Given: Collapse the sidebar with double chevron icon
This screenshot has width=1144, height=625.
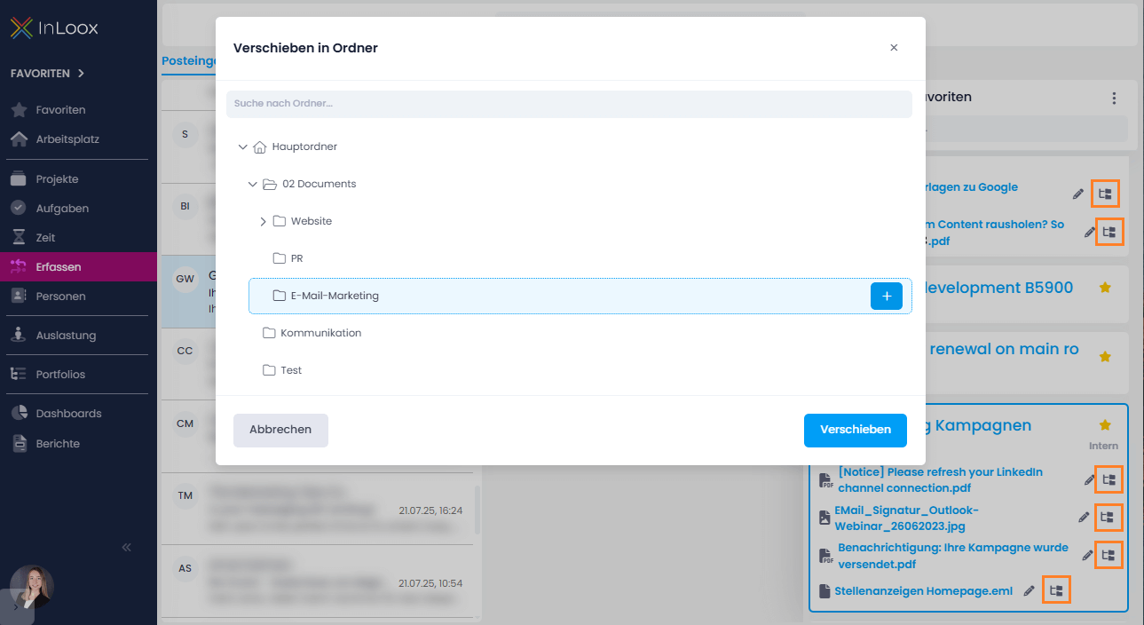Looking at the screenshot, I should (x=126, y=547).
